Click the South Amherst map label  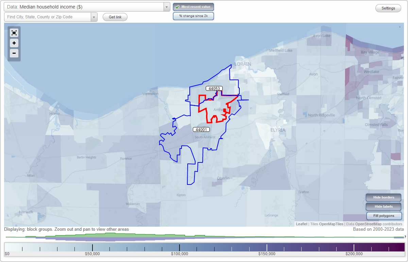click(205, 137)
